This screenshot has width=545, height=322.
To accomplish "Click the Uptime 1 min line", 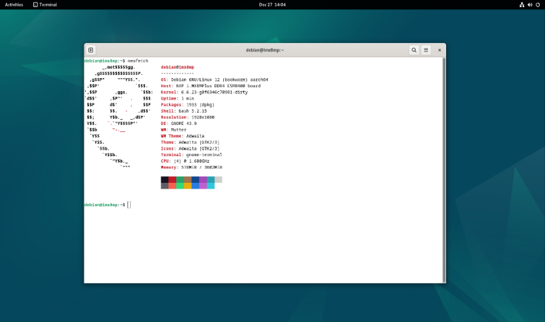I will click(178, 98).
